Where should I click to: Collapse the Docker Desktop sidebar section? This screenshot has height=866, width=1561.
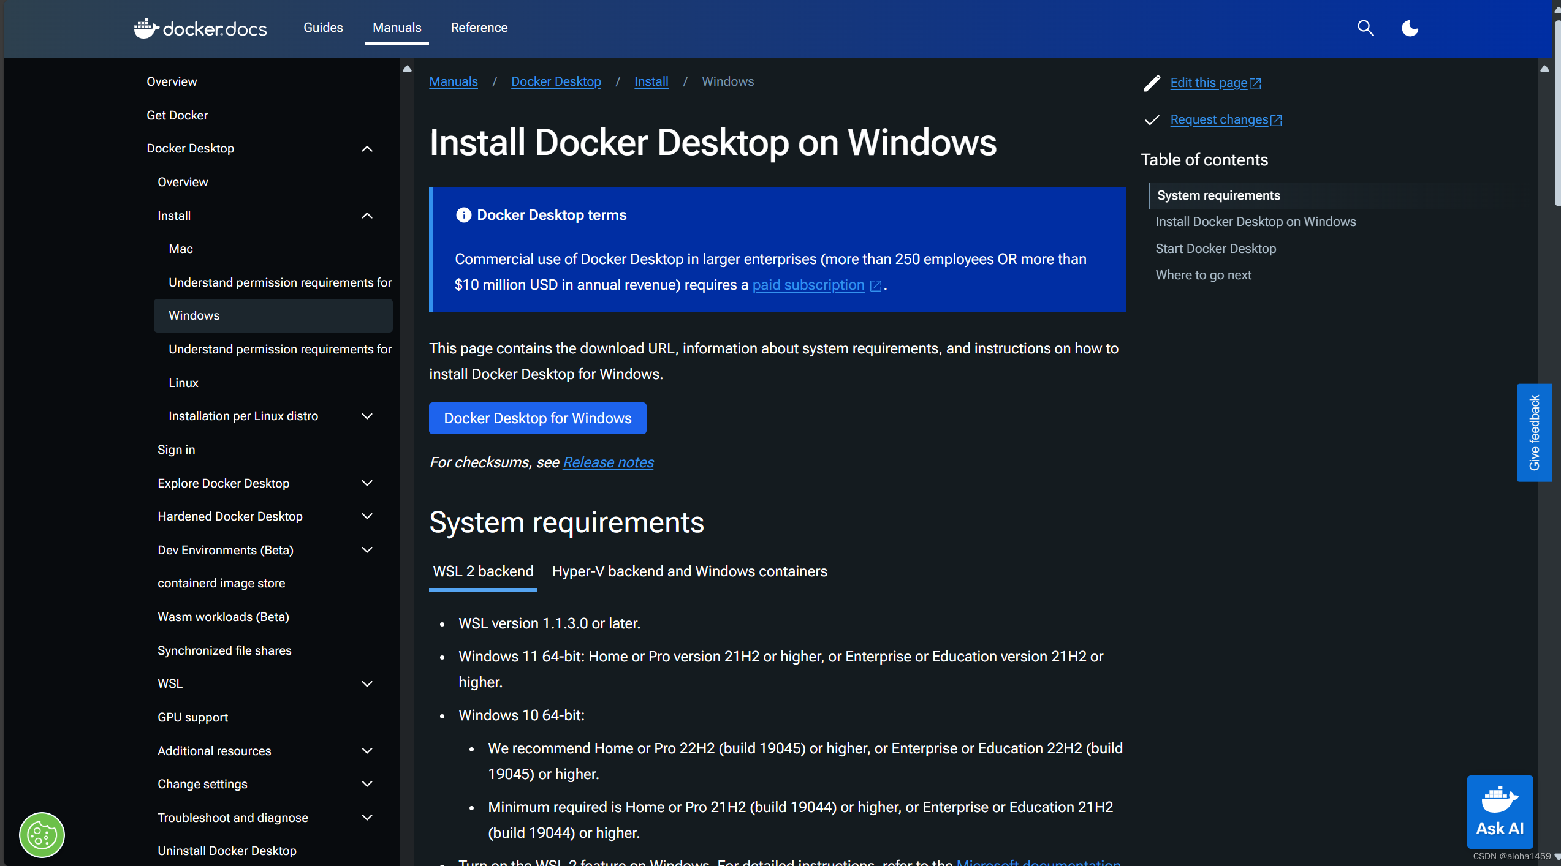(367, 149)
